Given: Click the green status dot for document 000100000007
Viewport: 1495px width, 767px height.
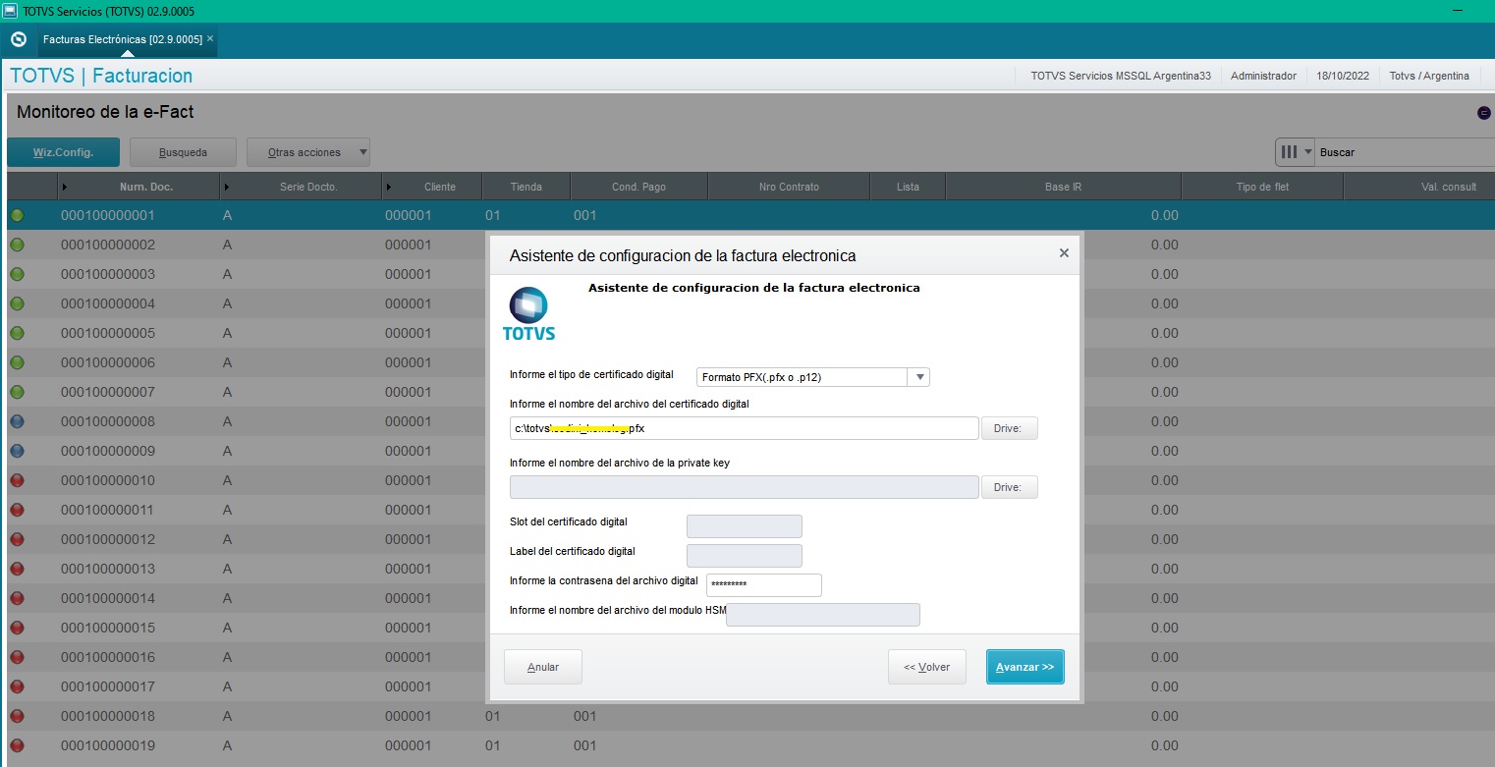Looking at the screenshot, I should click(17, 392).
